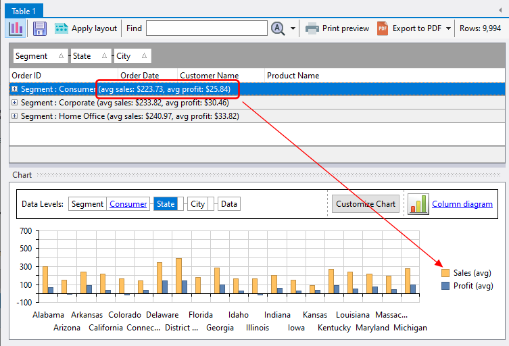The height and width of the screenshot is (346, 509).
Task: Open the Column diagram link
Action: 462,204
